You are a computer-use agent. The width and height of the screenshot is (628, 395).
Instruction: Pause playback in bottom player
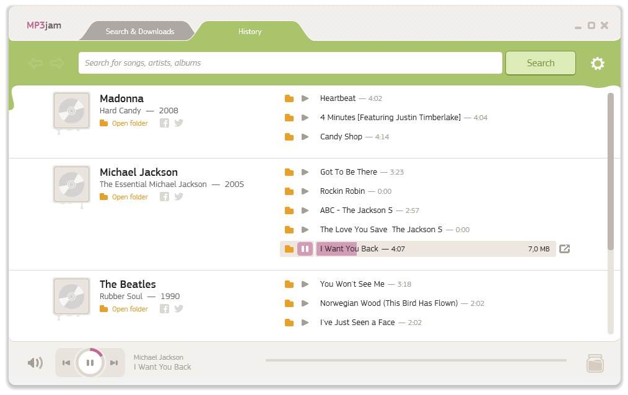coord(90,363)
